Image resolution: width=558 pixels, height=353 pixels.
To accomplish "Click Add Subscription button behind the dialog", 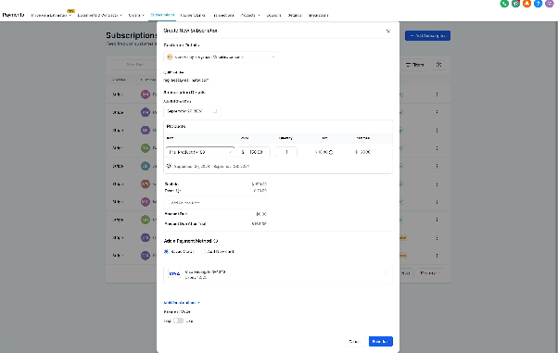I will point(427,35).
